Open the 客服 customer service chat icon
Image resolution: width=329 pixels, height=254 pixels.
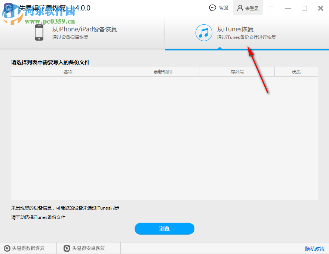pos(213,7)
